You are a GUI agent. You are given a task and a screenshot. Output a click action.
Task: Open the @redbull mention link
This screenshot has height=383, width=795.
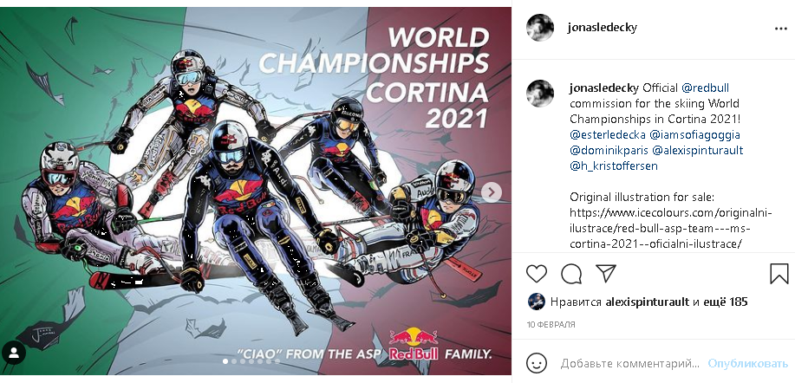point(705,88)
